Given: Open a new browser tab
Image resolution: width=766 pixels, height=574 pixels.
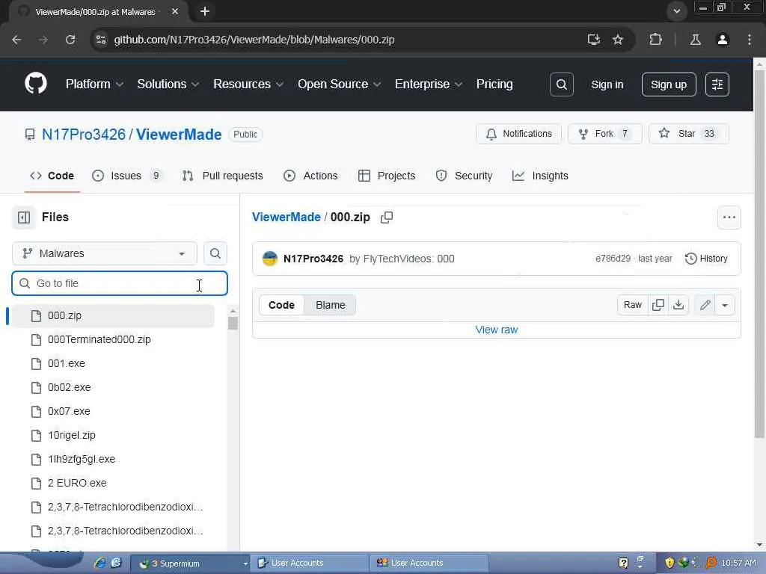Looking at the screenshot, I should [205, 11].
